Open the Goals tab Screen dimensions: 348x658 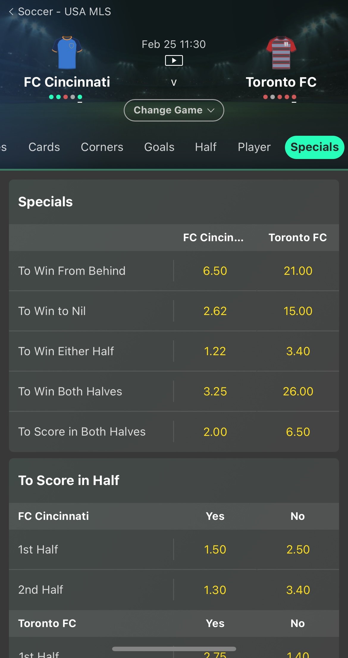(x=159, y=147)
